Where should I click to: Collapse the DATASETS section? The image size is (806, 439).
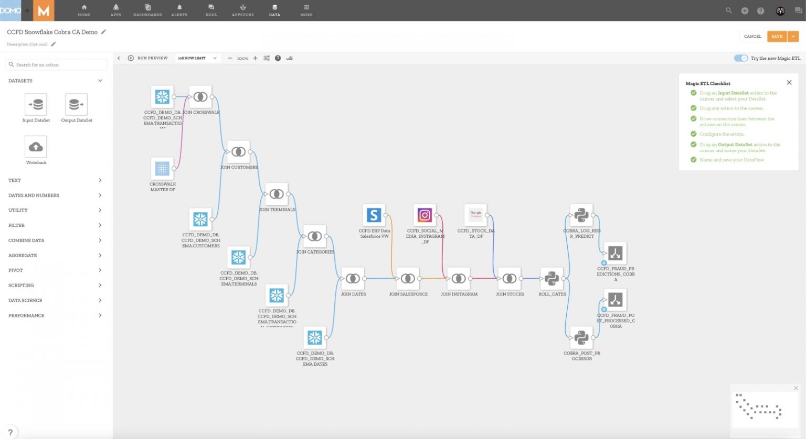point(100,81)
